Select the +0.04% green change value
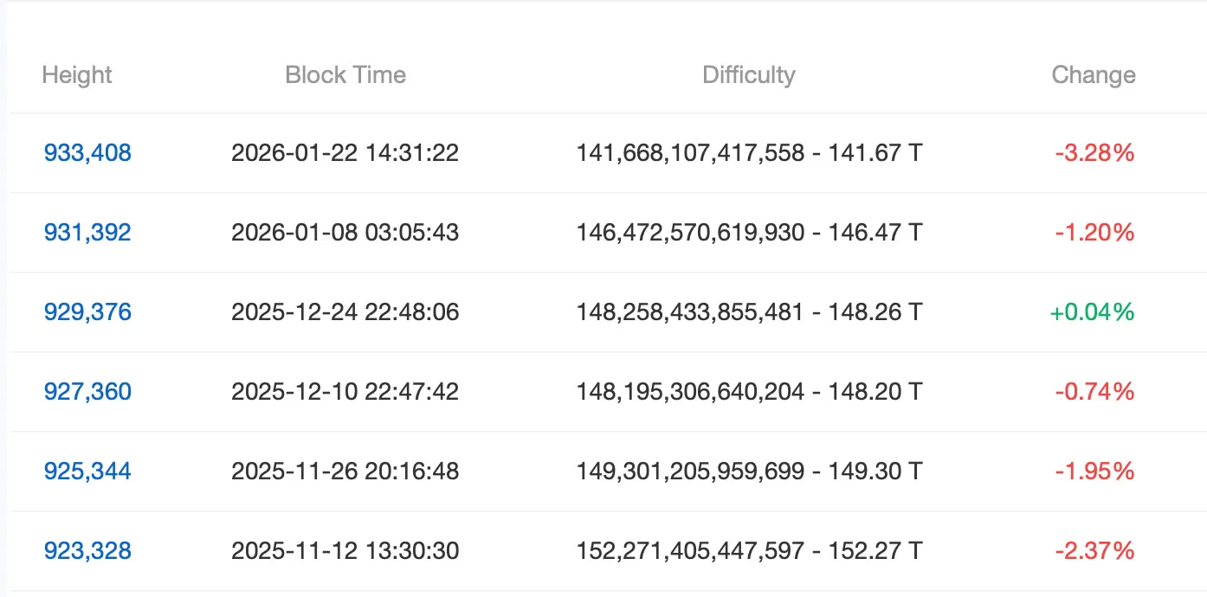Viewport: 1207px width, 597px height. point(1092,312)
